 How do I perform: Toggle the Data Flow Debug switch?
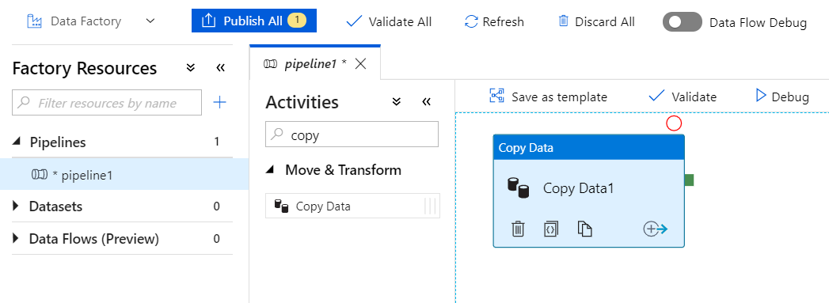click(682, 22)
